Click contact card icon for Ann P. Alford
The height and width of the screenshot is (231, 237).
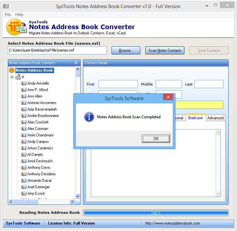[24, 90]
